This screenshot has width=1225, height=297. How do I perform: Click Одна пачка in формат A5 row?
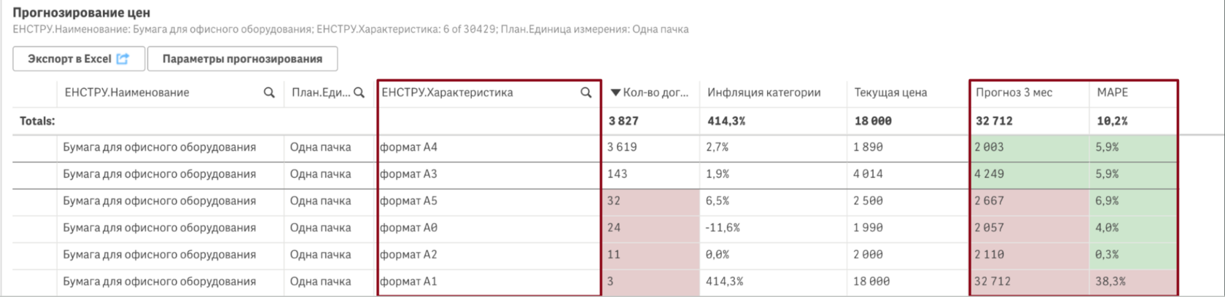320,201
